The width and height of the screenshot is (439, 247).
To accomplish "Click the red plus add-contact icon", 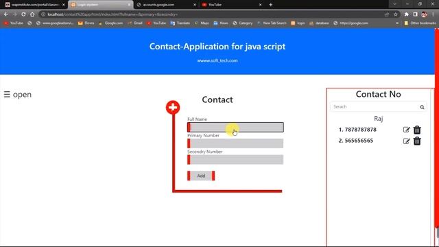I will click(173, 107).
